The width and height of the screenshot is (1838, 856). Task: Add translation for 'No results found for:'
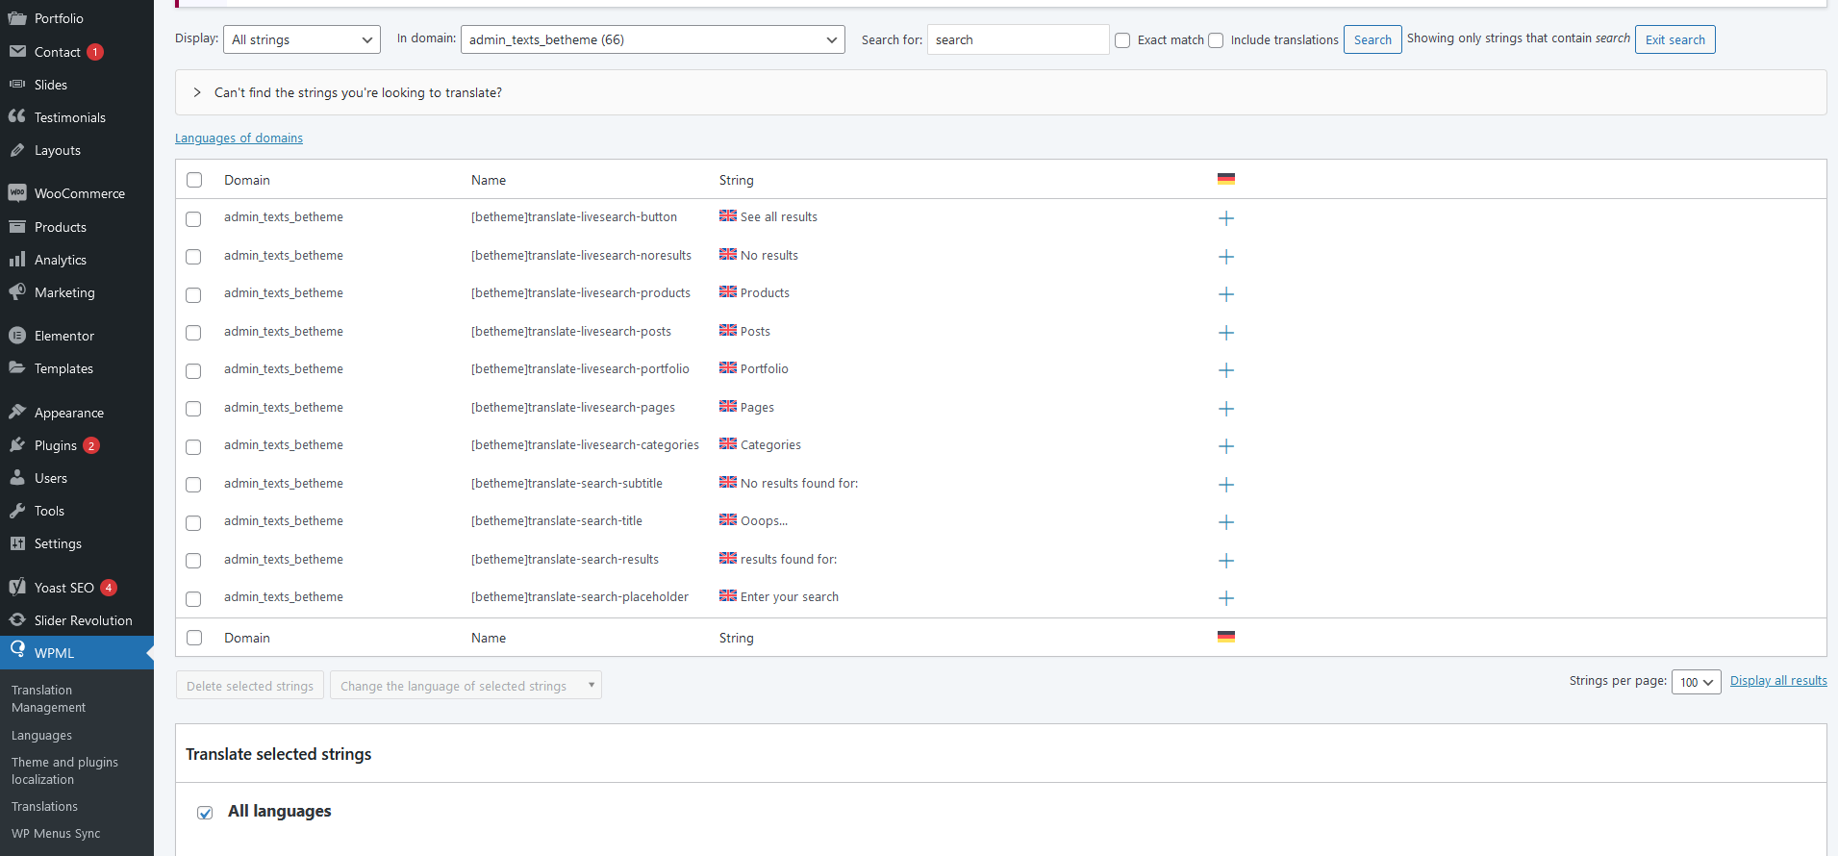(x=1225, y=485)
